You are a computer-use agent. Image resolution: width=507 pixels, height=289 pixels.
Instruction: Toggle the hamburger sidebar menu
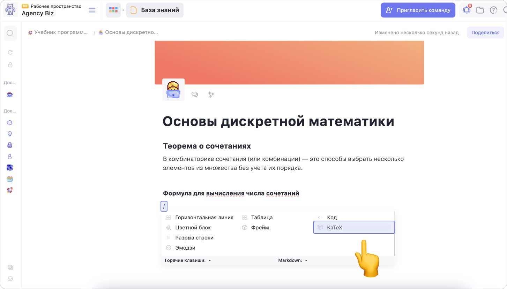[92, 10]
